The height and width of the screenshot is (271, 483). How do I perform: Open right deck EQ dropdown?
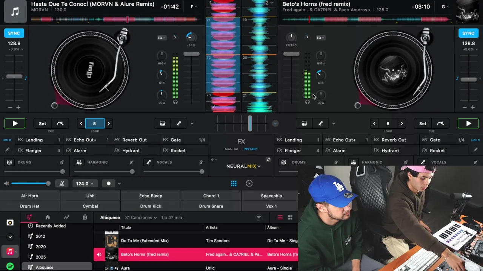coord(321,38)
